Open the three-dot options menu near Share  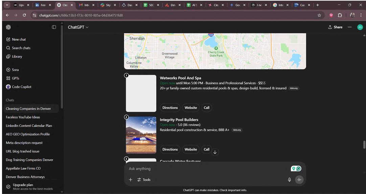349,27
